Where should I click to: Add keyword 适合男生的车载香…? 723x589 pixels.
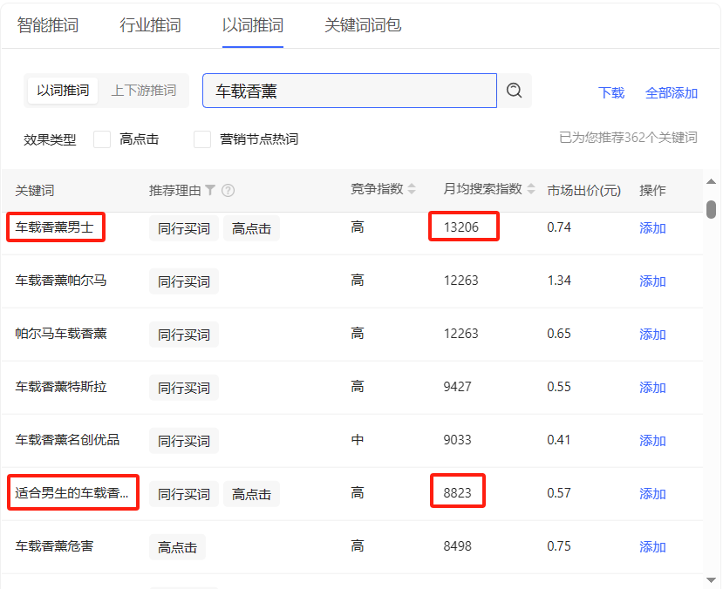(x=652, y=494)
